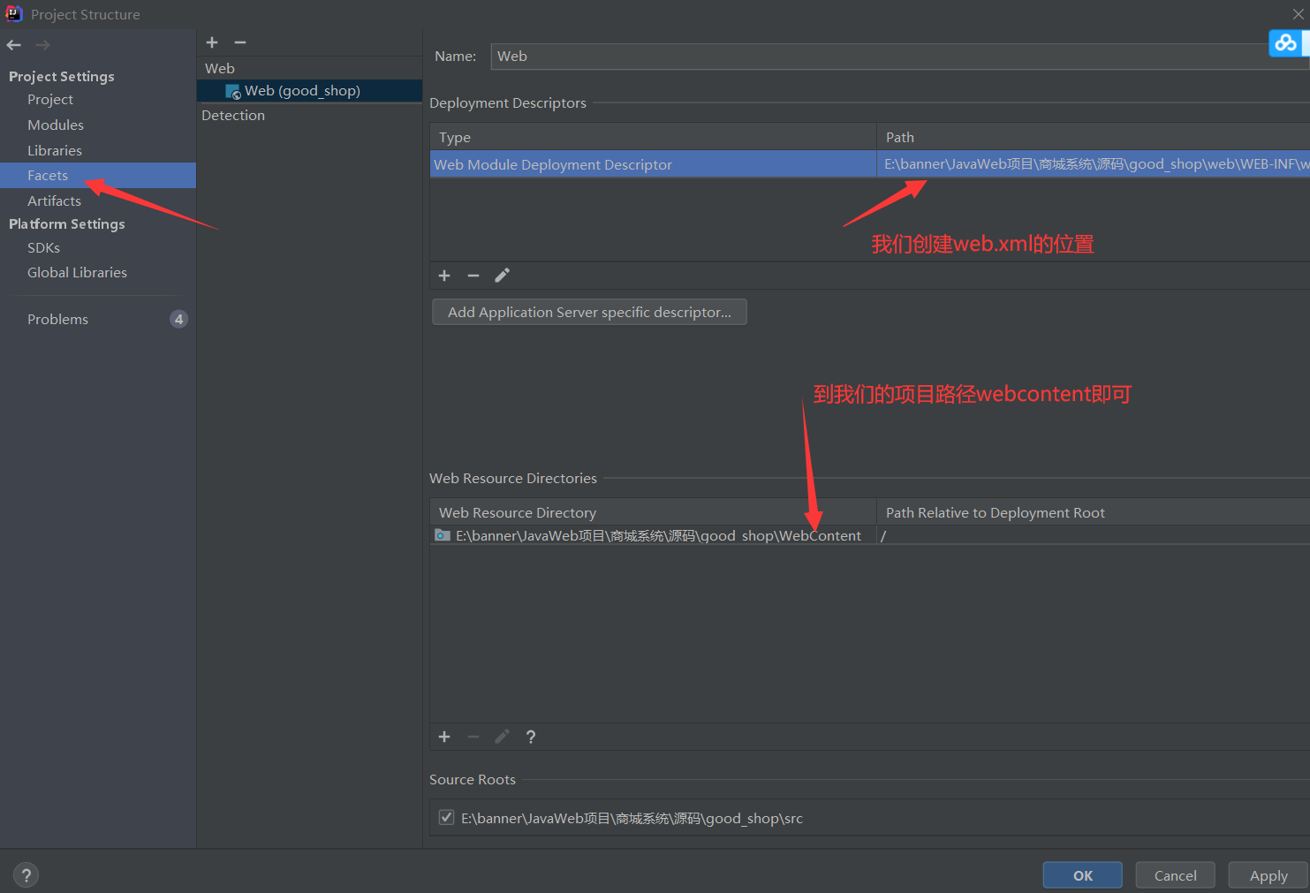
Task: Click the Name input field containing Web
Action: point(899,57)
